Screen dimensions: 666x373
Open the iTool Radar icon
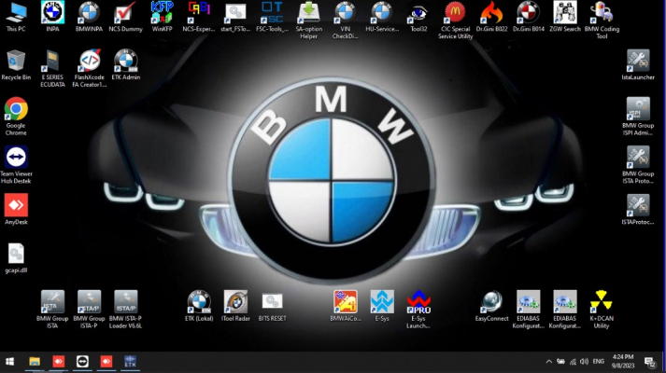pyautogui.click(x=235, y=301)
